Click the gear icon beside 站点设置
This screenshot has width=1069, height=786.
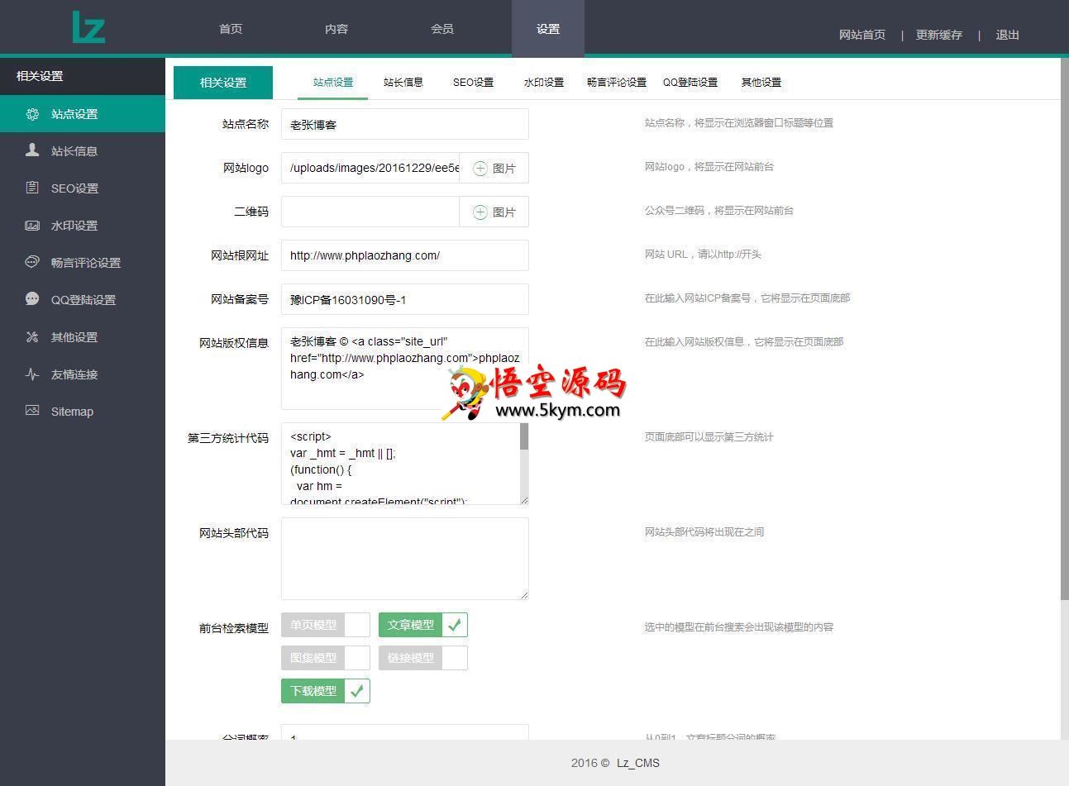pyautogui.click(x=32, y=114)
